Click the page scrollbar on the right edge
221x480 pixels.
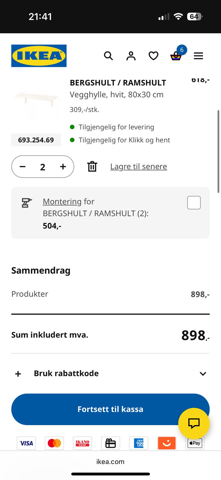[x=218, y=151]
